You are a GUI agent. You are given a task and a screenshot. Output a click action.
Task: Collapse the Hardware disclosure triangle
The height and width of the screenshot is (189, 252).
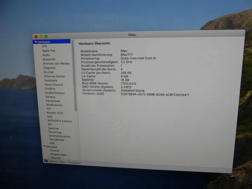(36, 42)
